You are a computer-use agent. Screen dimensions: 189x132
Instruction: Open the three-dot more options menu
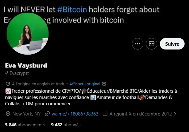tap(138, 44)
